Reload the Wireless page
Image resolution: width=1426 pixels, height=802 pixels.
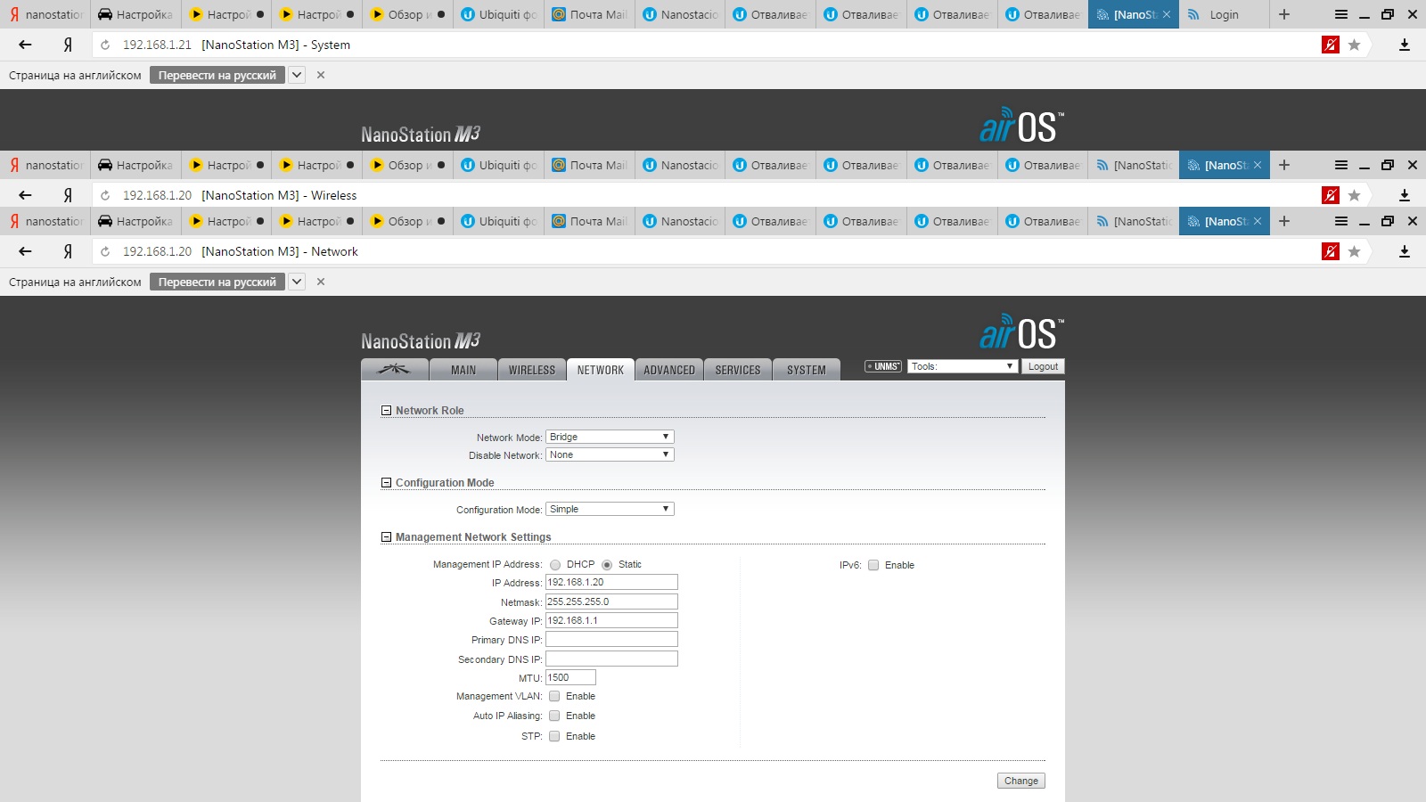[x=105, y=195]
